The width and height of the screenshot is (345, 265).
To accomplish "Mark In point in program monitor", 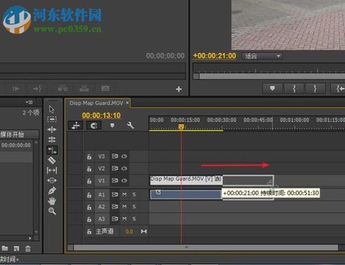I will pyautogui.click(x=294, y=89).
